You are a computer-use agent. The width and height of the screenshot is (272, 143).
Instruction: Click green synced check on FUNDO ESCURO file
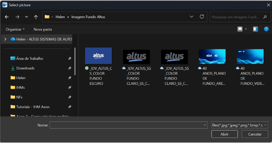pyautogui.click(x=87, y=68)
